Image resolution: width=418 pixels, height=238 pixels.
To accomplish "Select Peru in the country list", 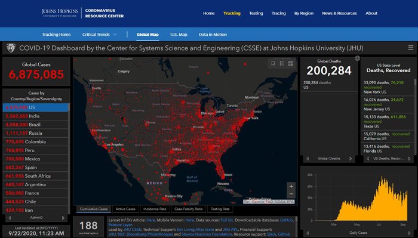I will point(35,150).
